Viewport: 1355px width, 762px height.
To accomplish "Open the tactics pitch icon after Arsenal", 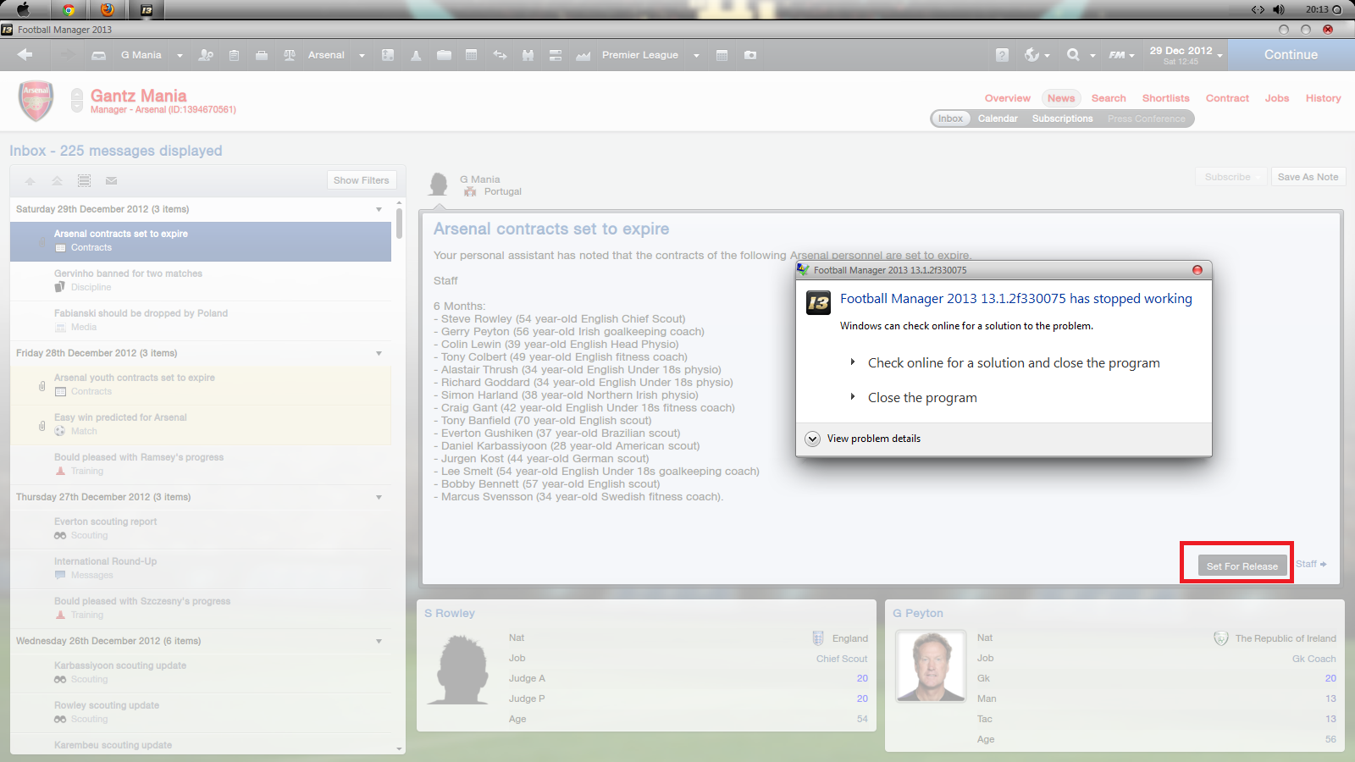I will [388, 55].
